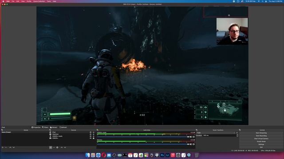The width and height of the screenshot is (284, 159).
Task: Open Safari from the dock
Action: [x=98, y=155]
